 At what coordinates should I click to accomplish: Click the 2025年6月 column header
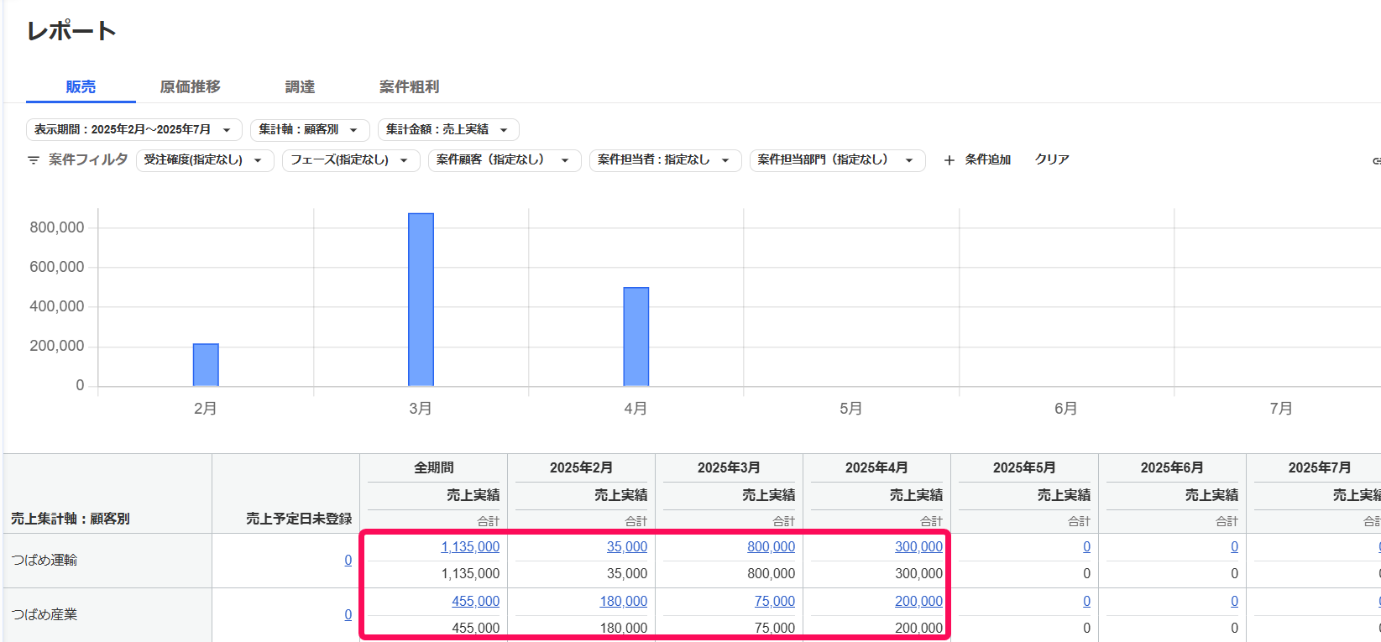pyautogui.click(x=1172, y=467)
